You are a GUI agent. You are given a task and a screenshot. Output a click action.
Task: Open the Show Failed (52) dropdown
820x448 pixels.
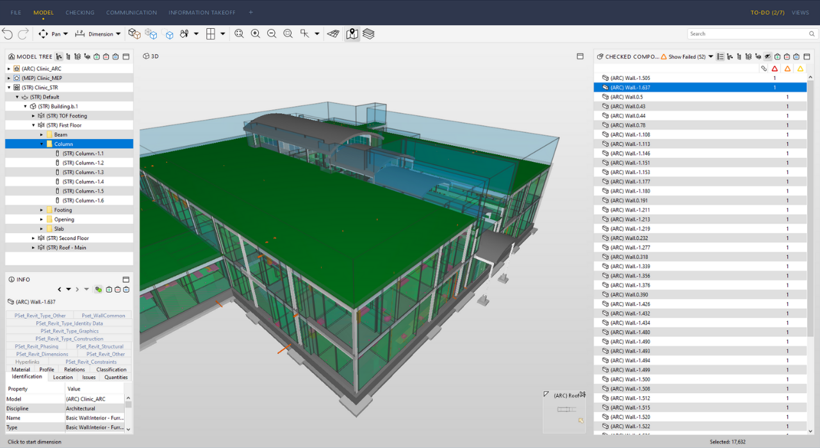[691, 57]
